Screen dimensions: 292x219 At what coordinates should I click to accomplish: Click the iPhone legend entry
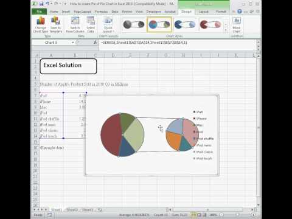click(x=200, y=119)
